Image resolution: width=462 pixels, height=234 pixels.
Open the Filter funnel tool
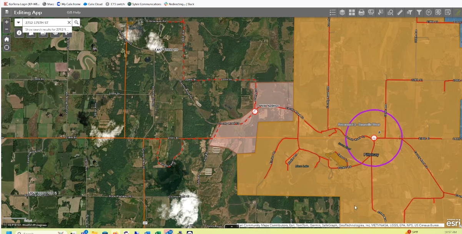(x=419, y=12)
